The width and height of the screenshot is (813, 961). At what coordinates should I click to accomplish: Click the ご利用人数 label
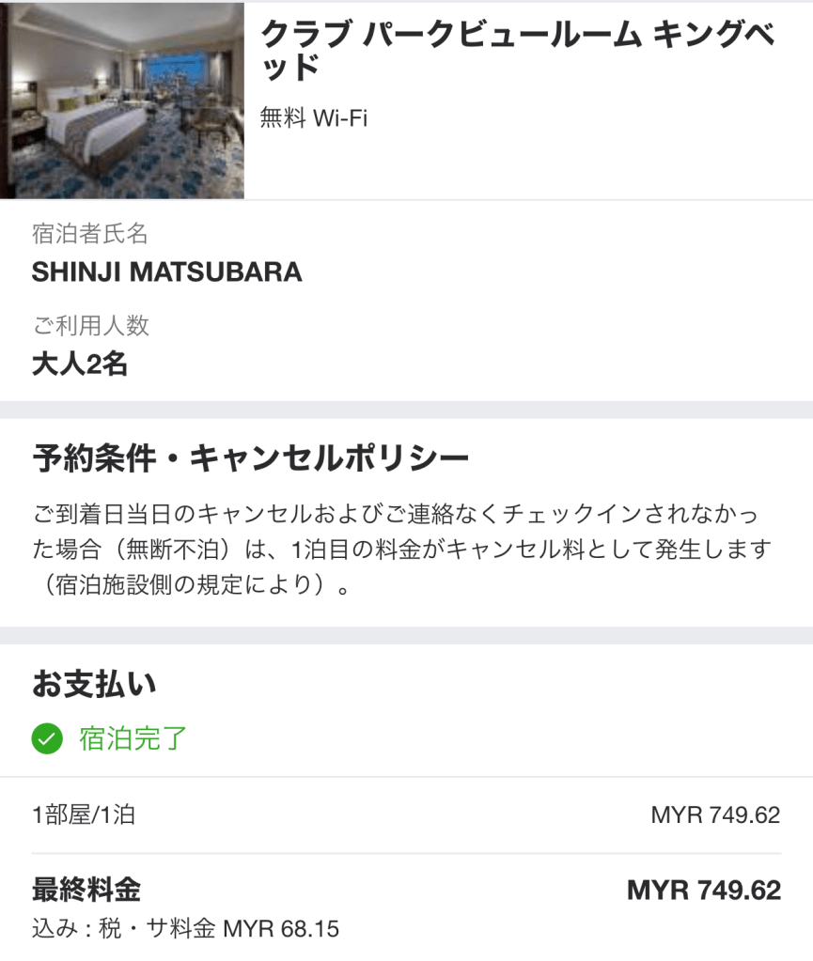coord(90,326)
